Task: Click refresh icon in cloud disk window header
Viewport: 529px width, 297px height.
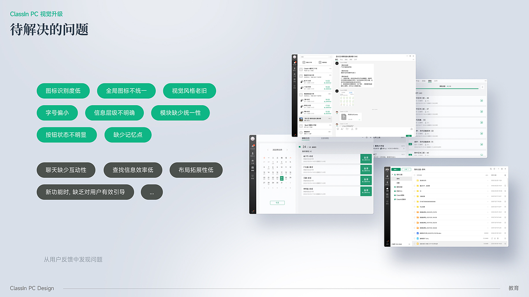Action: click(x=494, y=169)
